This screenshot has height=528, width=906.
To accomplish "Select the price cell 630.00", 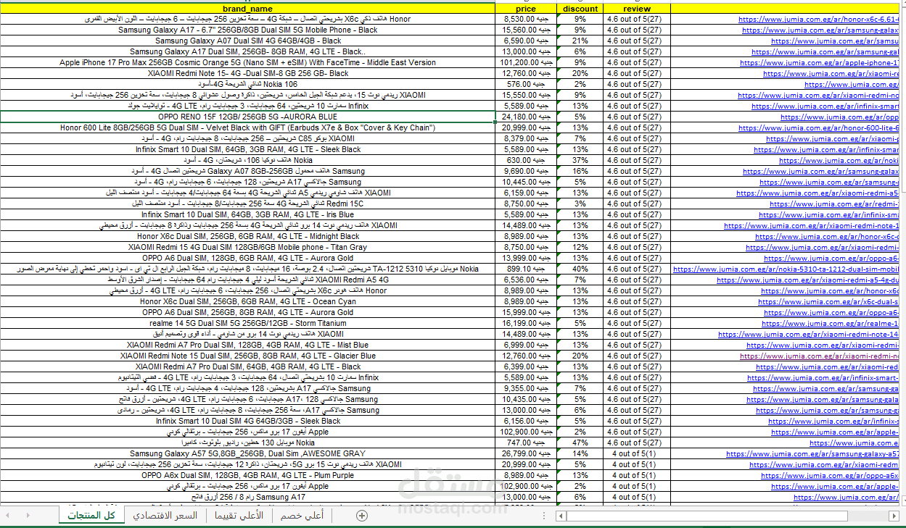I will click(x=527, y=161).
